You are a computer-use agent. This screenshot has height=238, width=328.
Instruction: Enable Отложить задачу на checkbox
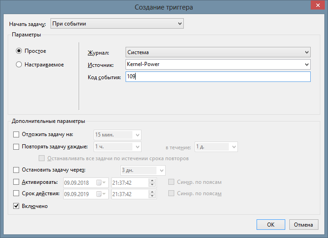pos(17,134)
